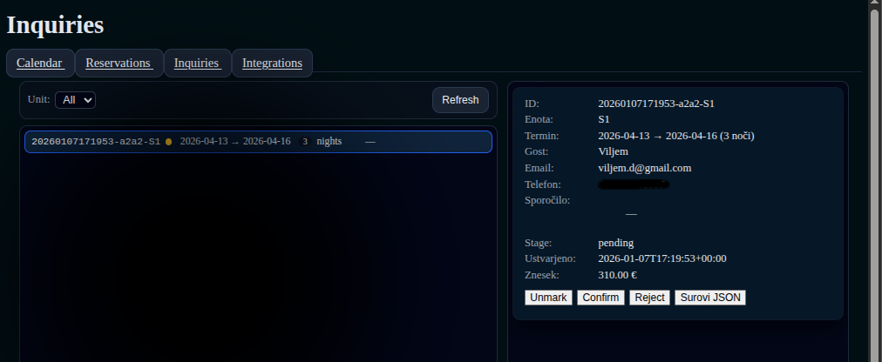Click the scrollbar up arrow
This screenshot has width=882, height=362.
click(x=874, y=4)
